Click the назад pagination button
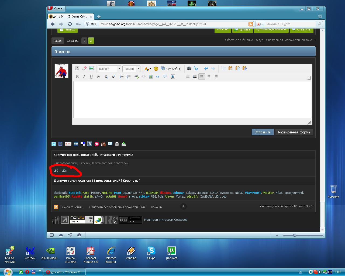Screen dimensions: 345x276 point(57,41)
